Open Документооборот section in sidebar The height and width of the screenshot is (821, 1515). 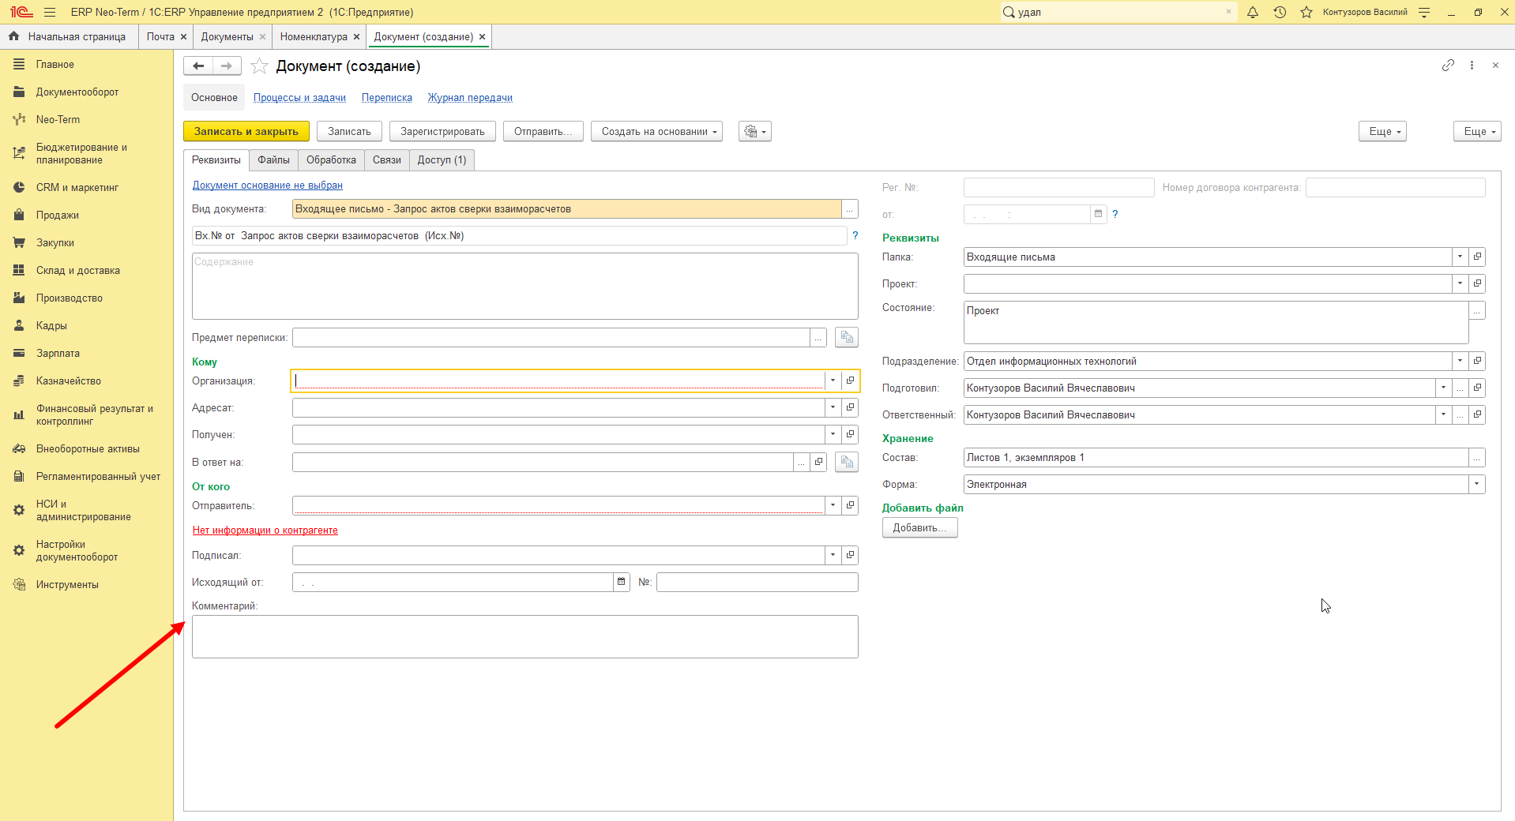click(x=77, y=92)
